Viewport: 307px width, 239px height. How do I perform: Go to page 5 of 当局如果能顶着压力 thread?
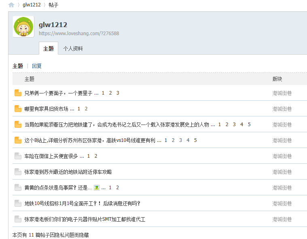[249, 125]
